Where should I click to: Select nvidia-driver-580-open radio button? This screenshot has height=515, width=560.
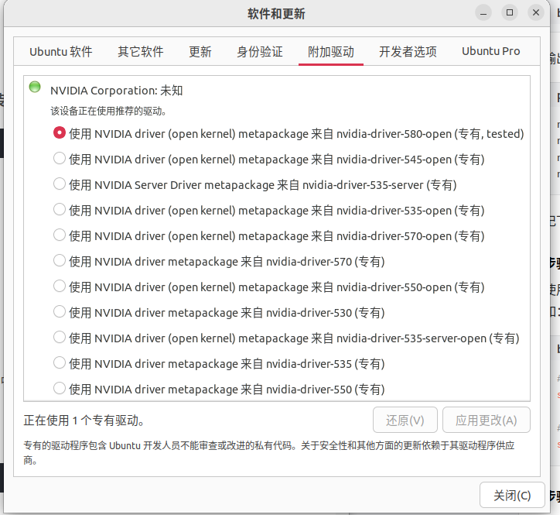point(60,133)
